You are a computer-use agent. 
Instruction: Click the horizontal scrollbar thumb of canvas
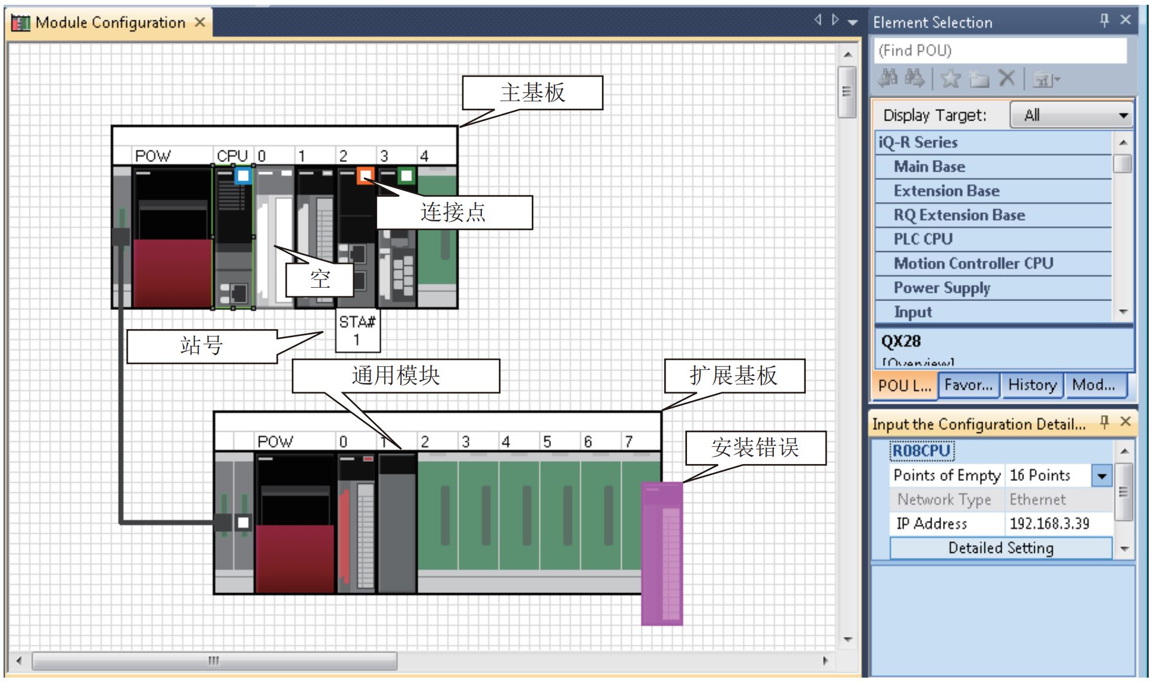pyautogui.click(x=214, y=661)
